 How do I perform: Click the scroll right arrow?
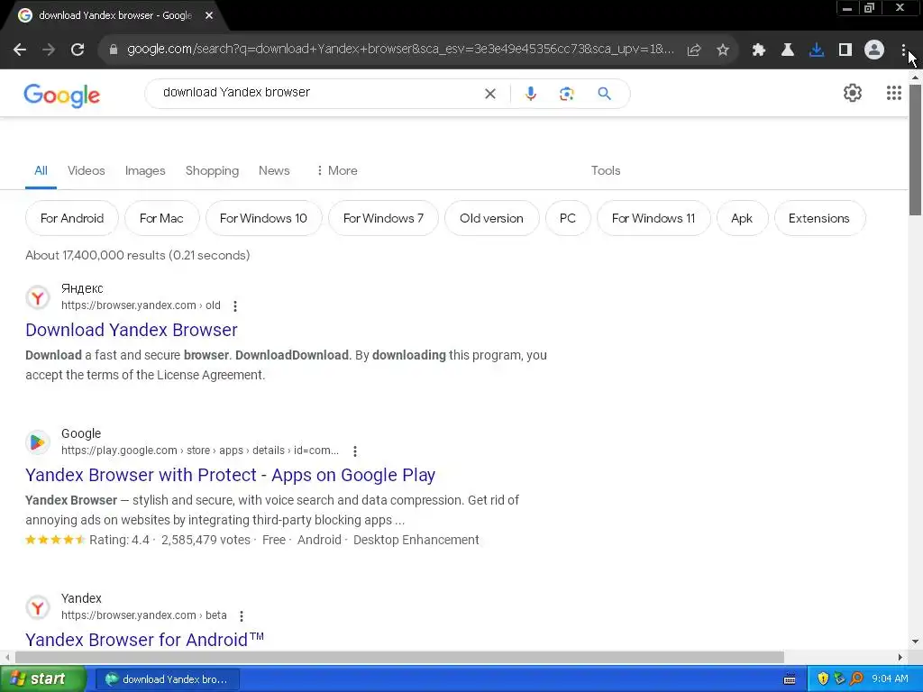pos(900,657)
